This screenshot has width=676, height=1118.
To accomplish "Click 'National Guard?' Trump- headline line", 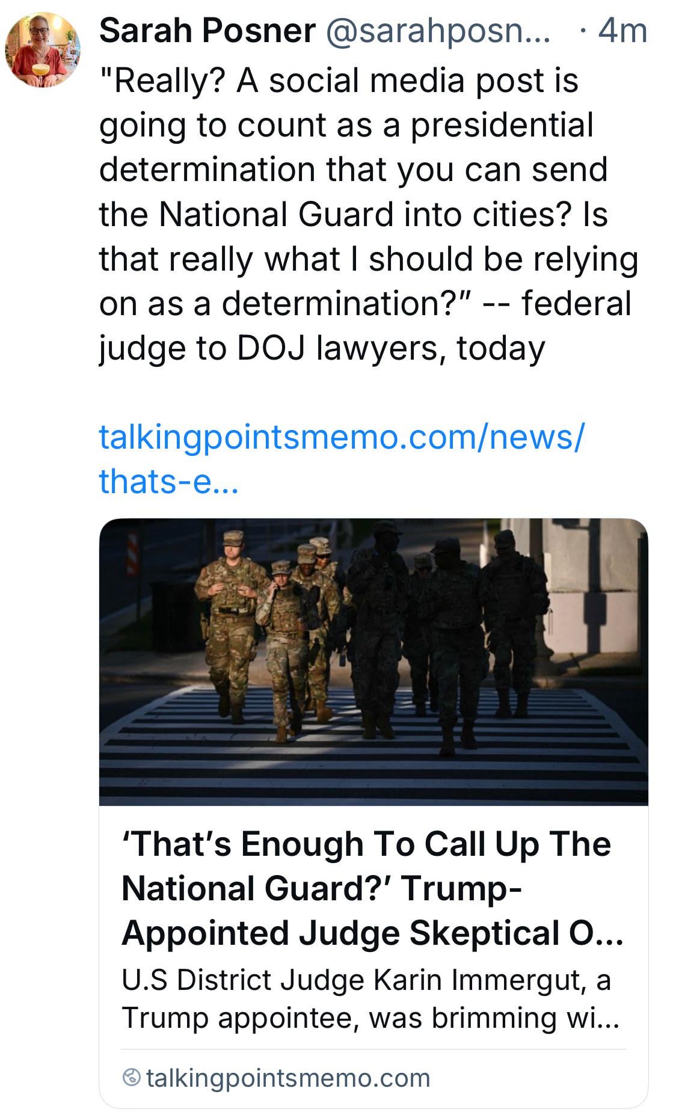I will click(322, 888).
